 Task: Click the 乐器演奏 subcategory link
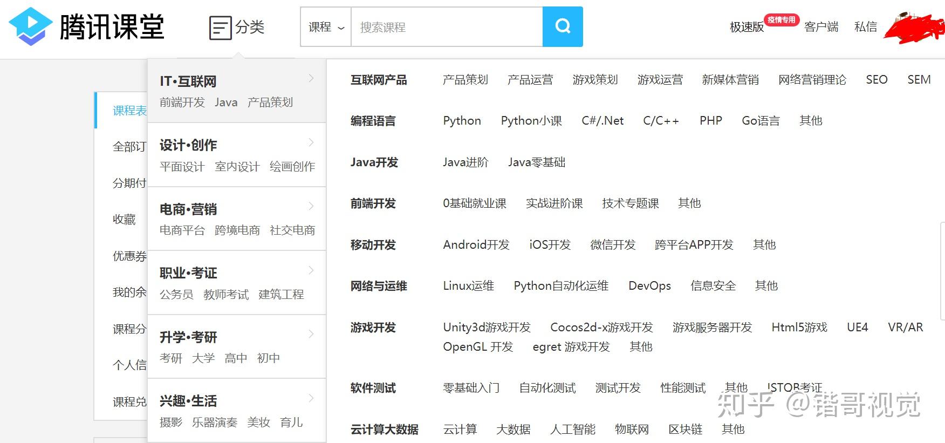(x=215, y=422)
